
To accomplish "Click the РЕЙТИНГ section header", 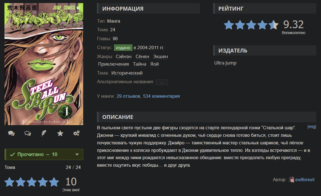I will coord(265,9).
